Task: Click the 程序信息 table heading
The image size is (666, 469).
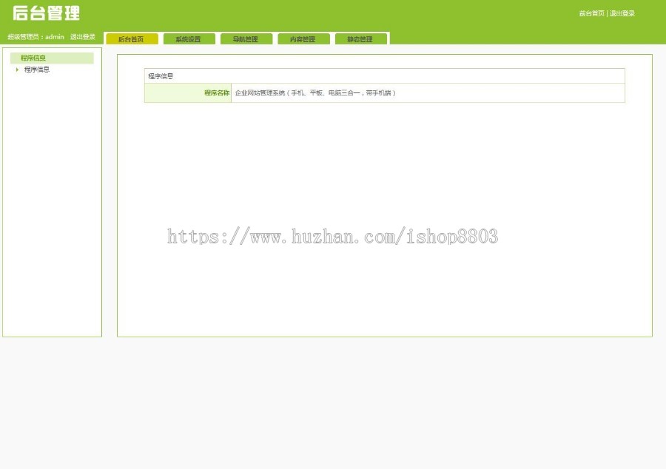Action: tap(161, 76)
